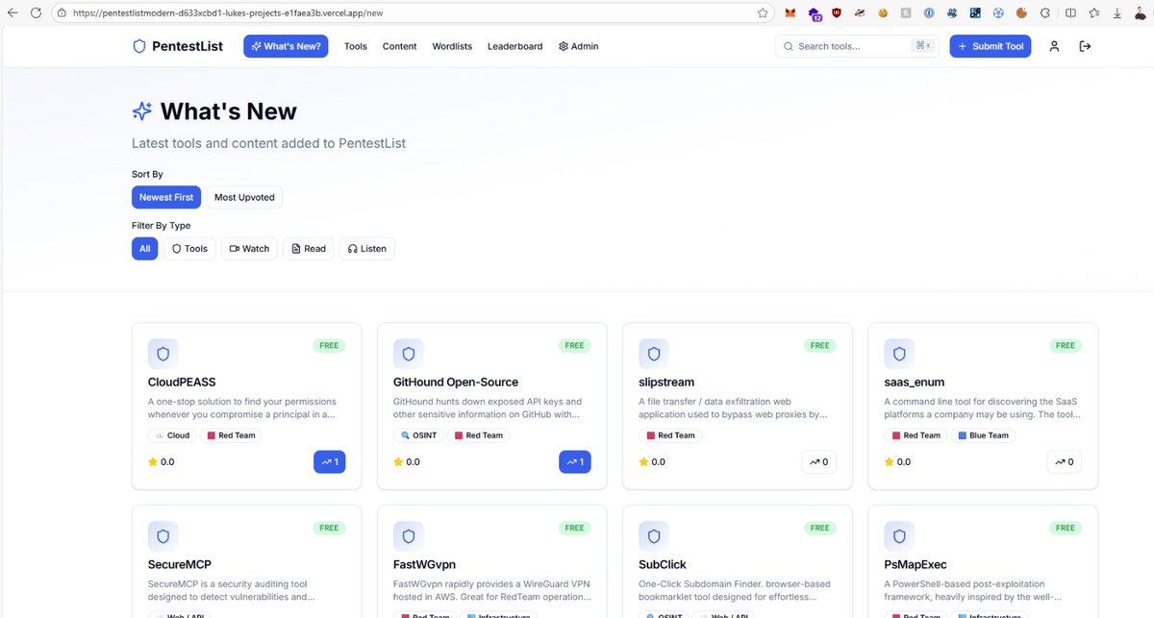Select the All type filter

pos(144,248)
